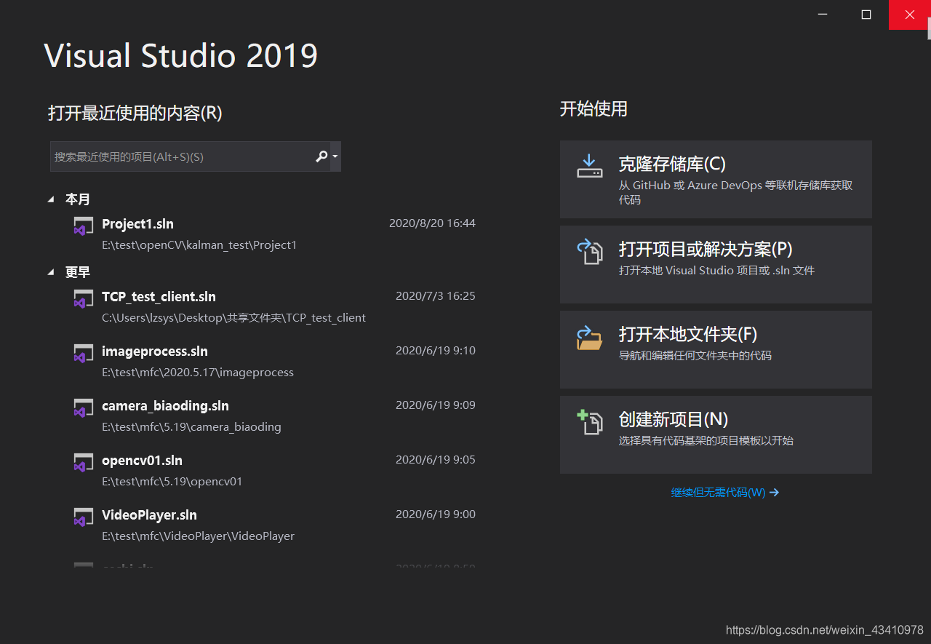Minimize the Visual Studio 2019 window
This screenshot has height=644, width=931.
pos(823,15)
